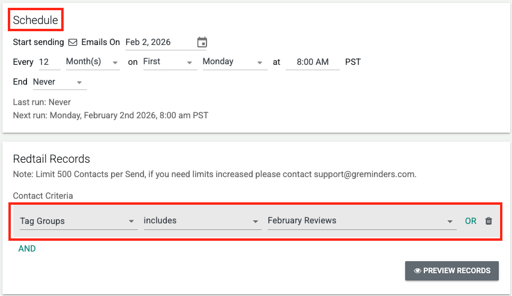The height and width of the screenshot is (296, 512).
Task: Open the calendar date picker icon
Action: (202, 43)
